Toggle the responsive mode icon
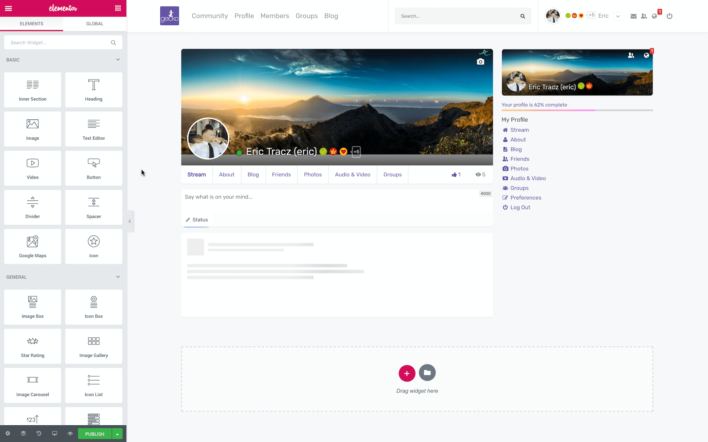Viewport: 708px width, 442px height. click(x=55, y=434)
